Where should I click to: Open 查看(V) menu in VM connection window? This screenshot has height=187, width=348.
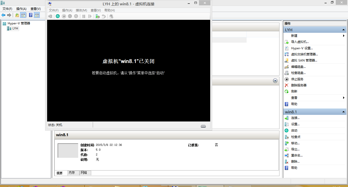point(96,10)
